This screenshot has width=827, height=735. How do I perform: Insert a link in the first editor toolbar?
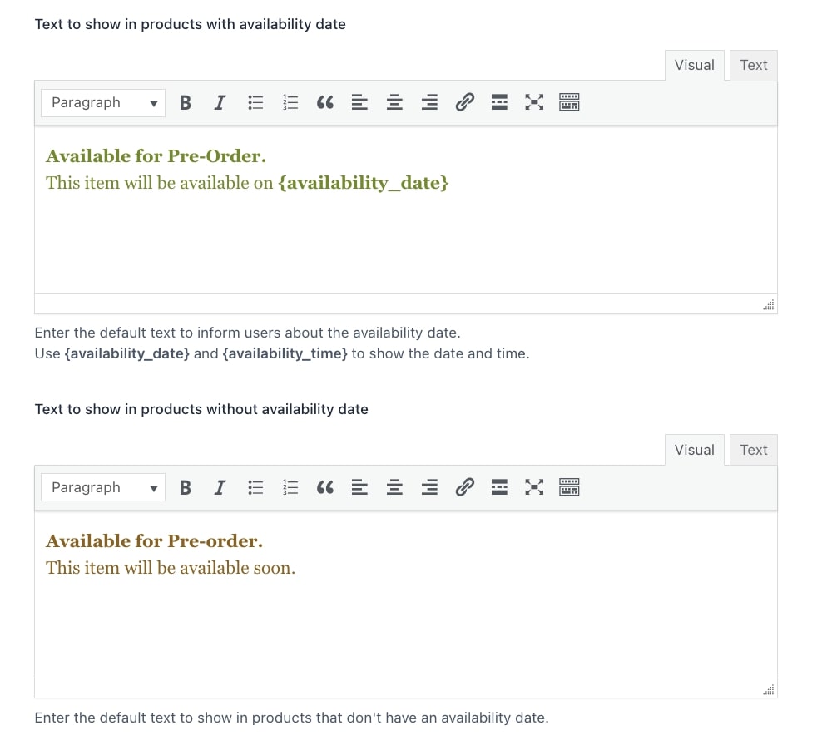464,102
